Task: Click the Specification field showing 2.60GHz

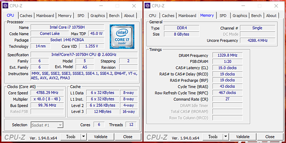Action: 84,55
